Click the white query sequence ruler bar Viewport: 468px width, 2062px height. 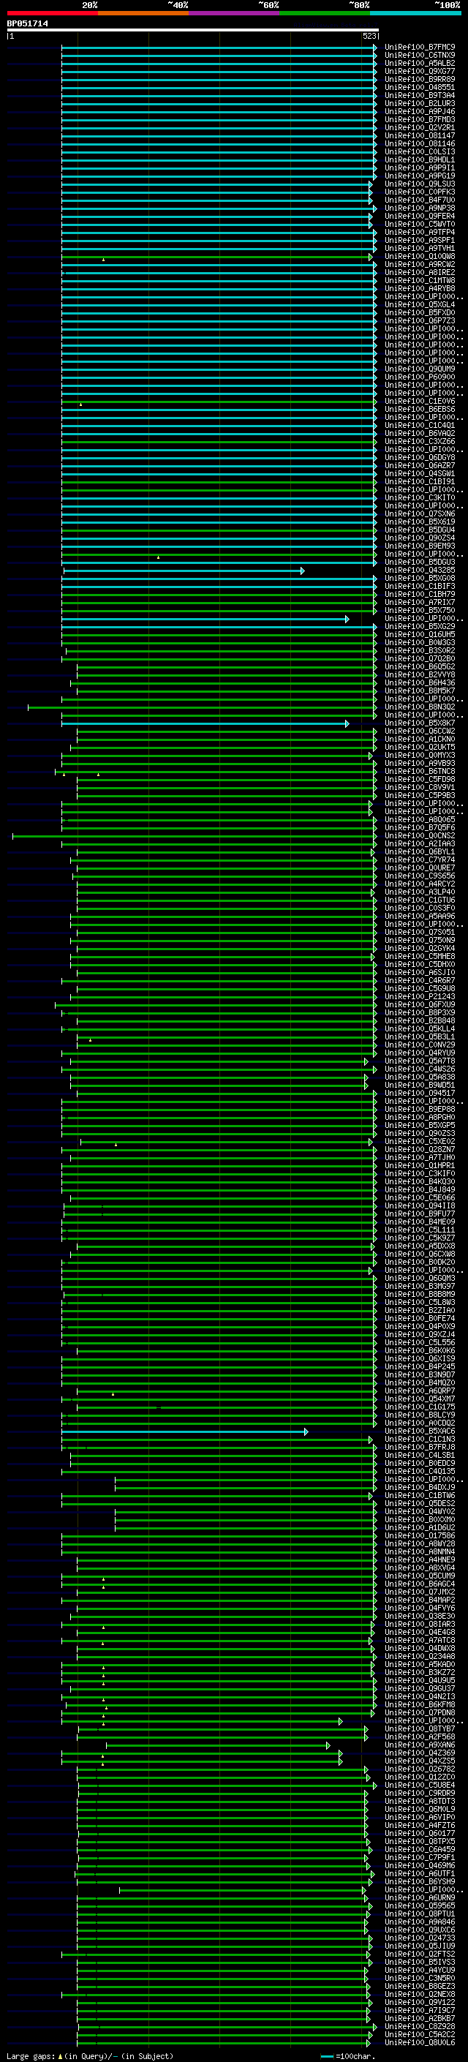point(192,29)
